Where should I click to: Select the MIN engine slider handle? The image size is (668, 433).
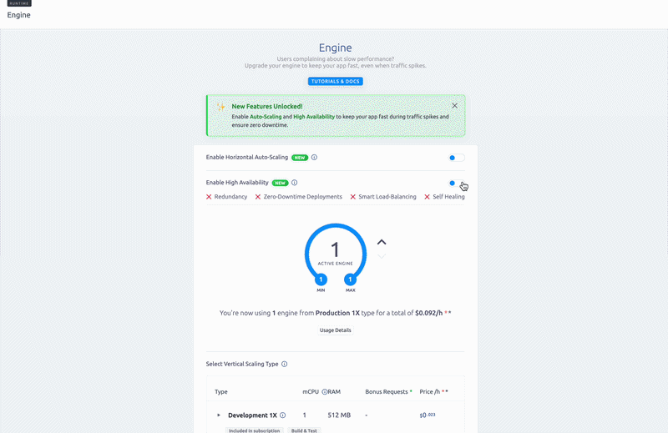[321, 279]
